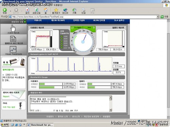
Task: Click the Help button on gauge
Action: click(x=90, y=27)
